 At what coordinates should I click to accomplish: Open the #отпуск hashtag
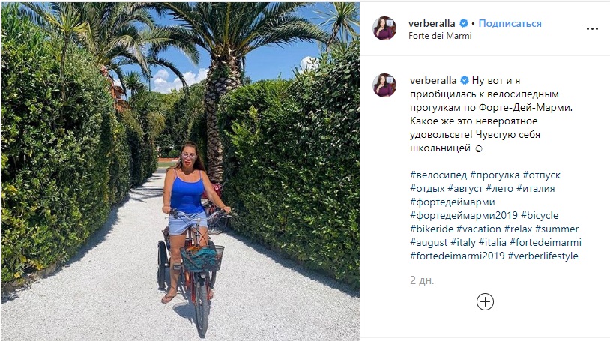tap(542, 175)
